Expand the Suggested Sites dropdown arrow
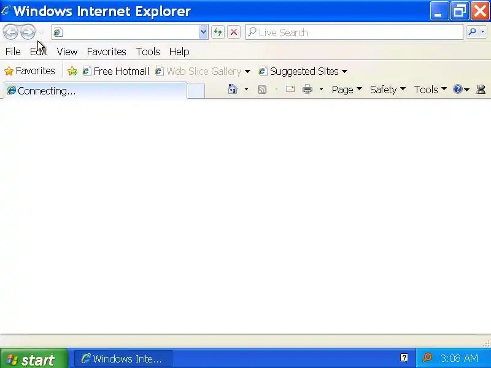Screen dimensions: 491x368 344,72
